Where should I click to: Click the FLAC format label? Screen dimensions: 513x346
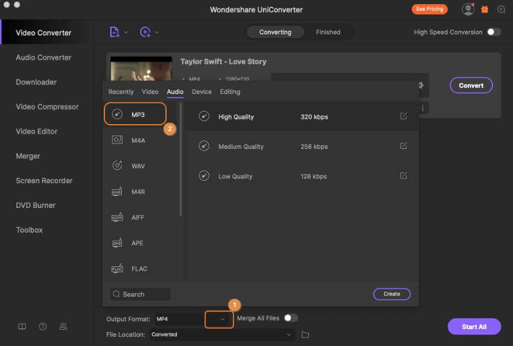point(139,269)
